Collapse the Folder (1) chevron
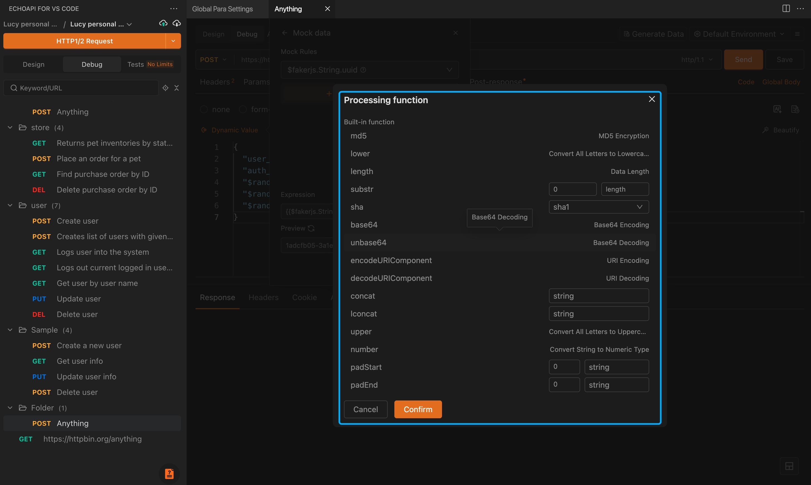811x485 pixels. coord(10,408)
